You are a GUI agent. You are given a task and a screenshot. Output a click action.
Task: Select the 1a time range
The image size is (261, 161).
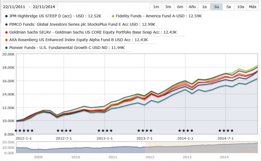pyautogui.click(x=204, y=7)
